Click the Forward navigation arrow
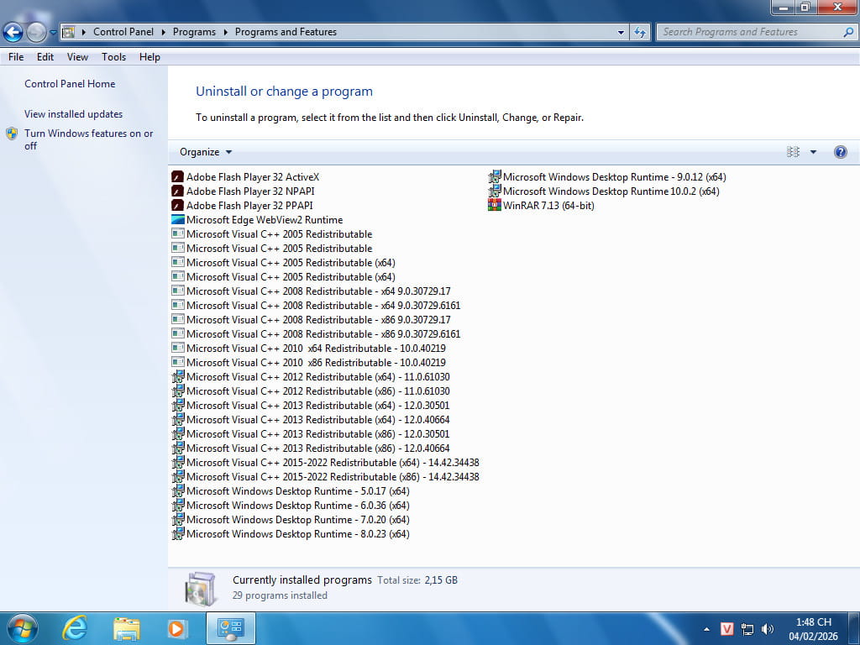This screenshot has width=860, height=645. 36,32
